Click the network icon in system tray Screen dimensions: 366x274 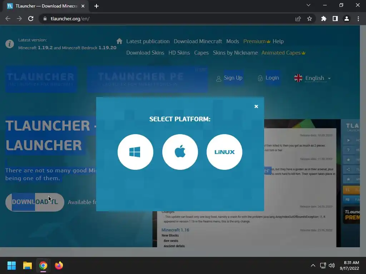point(323,265)
